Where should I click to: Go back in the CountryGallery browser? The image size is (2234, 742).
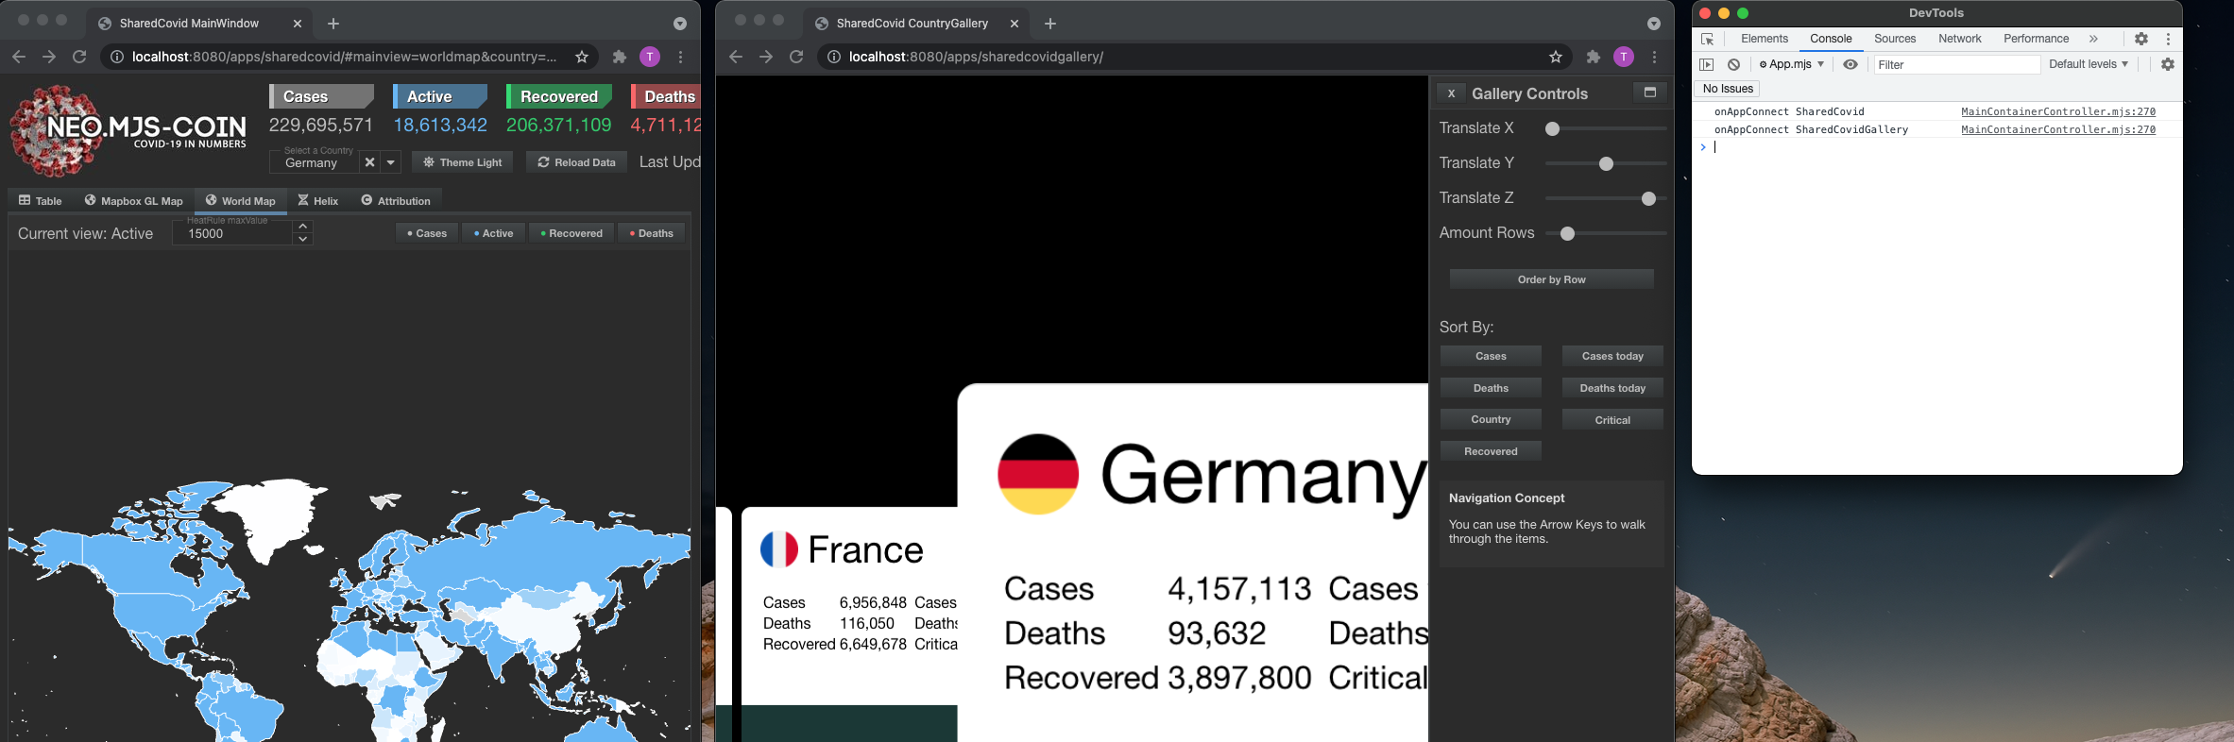736,57
